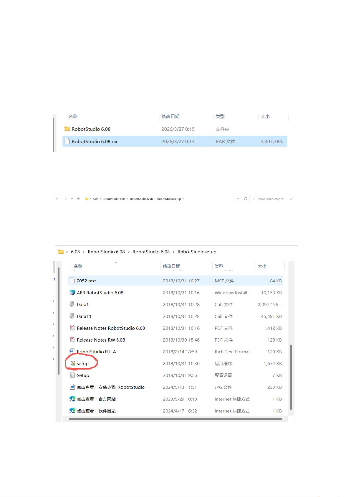Screen dimensions: 351x497
Task: Sort by 名称 header above the .rar list
Action: 73,116
